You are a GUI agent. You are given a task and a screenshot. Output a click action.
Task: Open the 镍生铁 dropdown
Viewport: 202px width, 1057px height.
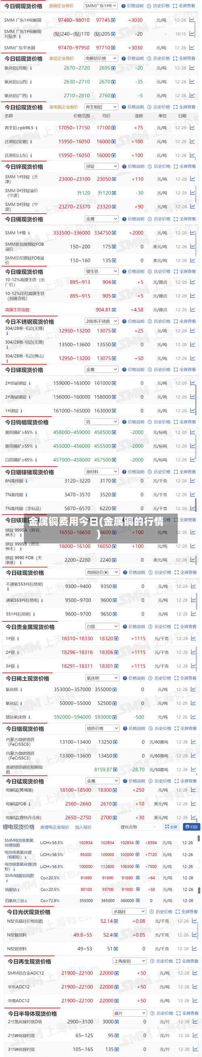coord(102,272)
